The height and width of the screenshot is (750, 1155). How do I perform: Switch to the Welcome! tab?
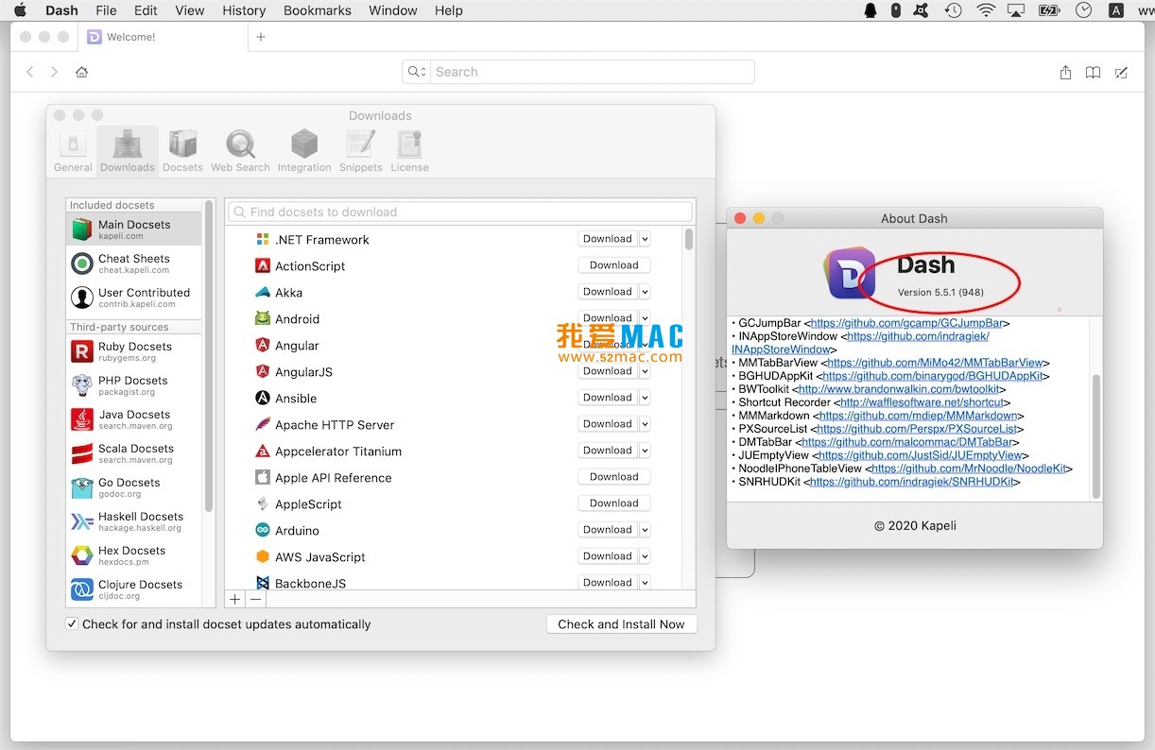pyautogui.click(x=163, y=37)
